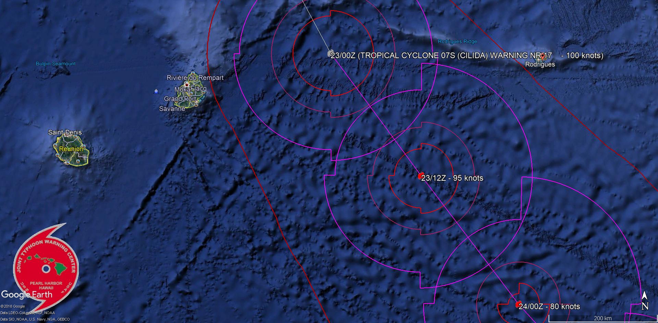Viewport: 658px width, 323px height.
Task: Click the Rivière du Rempart label
Action: click(195, 78)
